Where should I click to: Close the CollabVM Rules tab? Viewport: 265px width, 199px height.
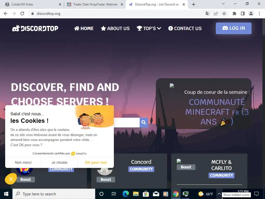coord(60,5)
